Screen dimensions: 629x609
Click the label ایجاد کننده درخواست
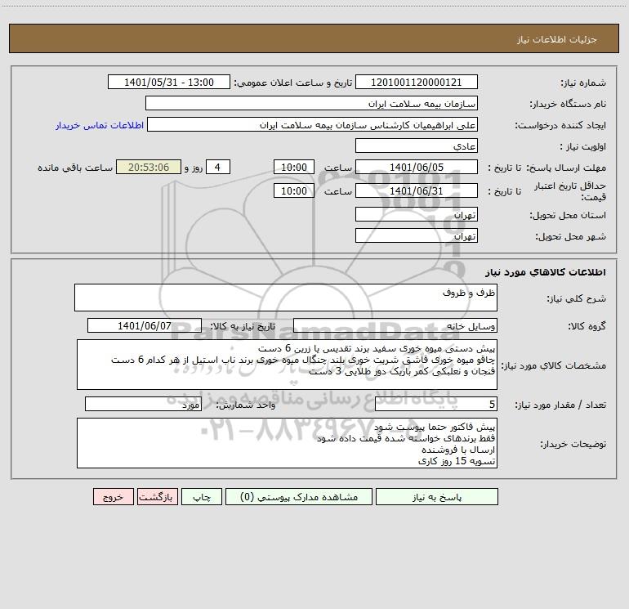[560, 126]
